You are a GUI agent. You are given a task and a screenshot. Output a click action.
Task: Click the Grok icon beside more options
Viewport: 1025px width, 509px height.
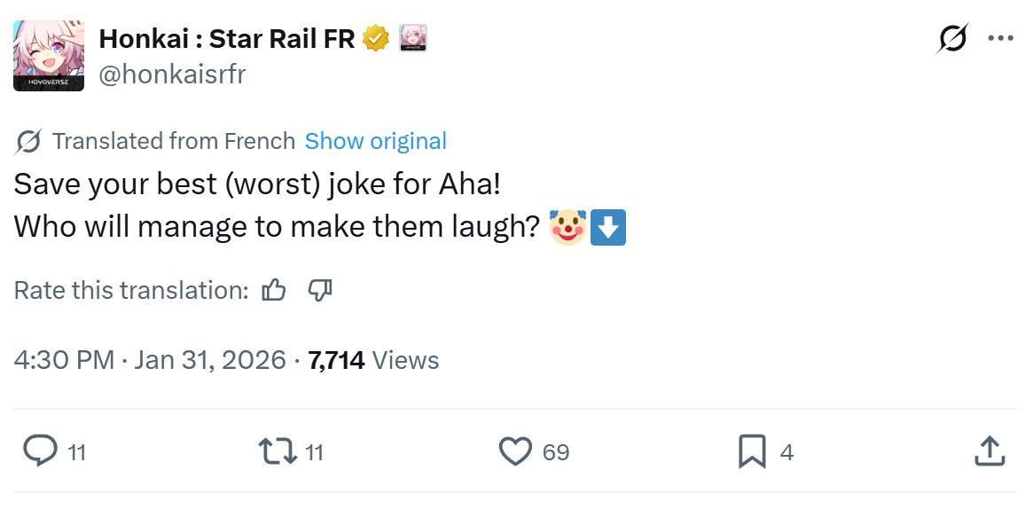(952, 40)
